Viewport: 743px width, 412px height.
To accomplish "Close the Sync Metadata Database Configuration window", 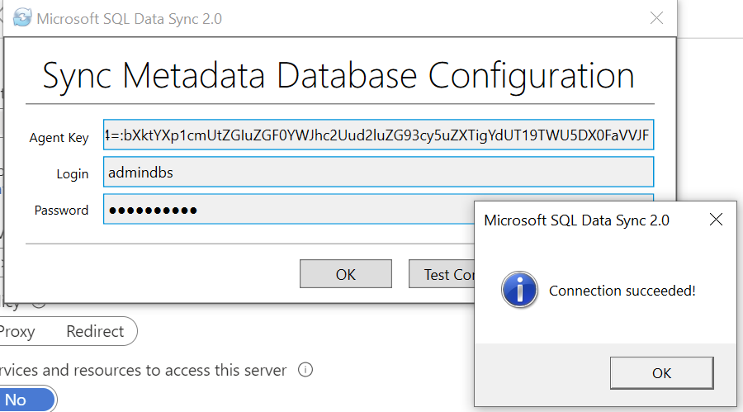I will 656,18.
